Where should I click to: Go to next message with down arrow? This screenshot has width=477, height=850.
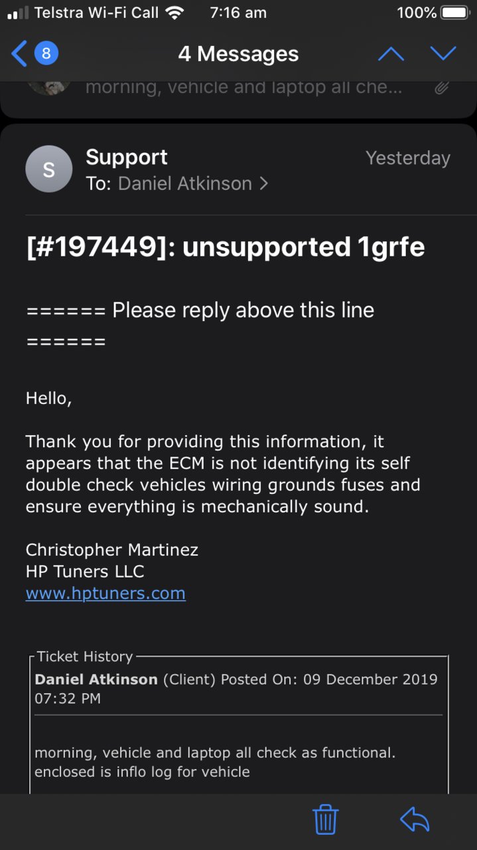(443, 54)
